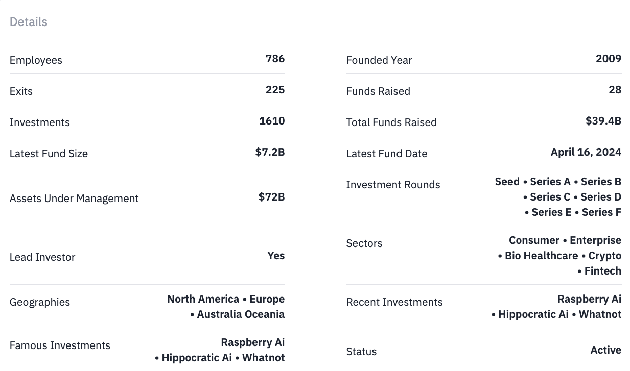This screenshot has height=371, width=630.
Task: Open the Funds Raised count 28
Action: 615,90
